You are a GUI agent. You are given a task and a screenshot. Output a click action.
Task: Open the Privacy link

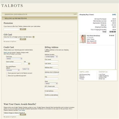click(x=82, y=79)
